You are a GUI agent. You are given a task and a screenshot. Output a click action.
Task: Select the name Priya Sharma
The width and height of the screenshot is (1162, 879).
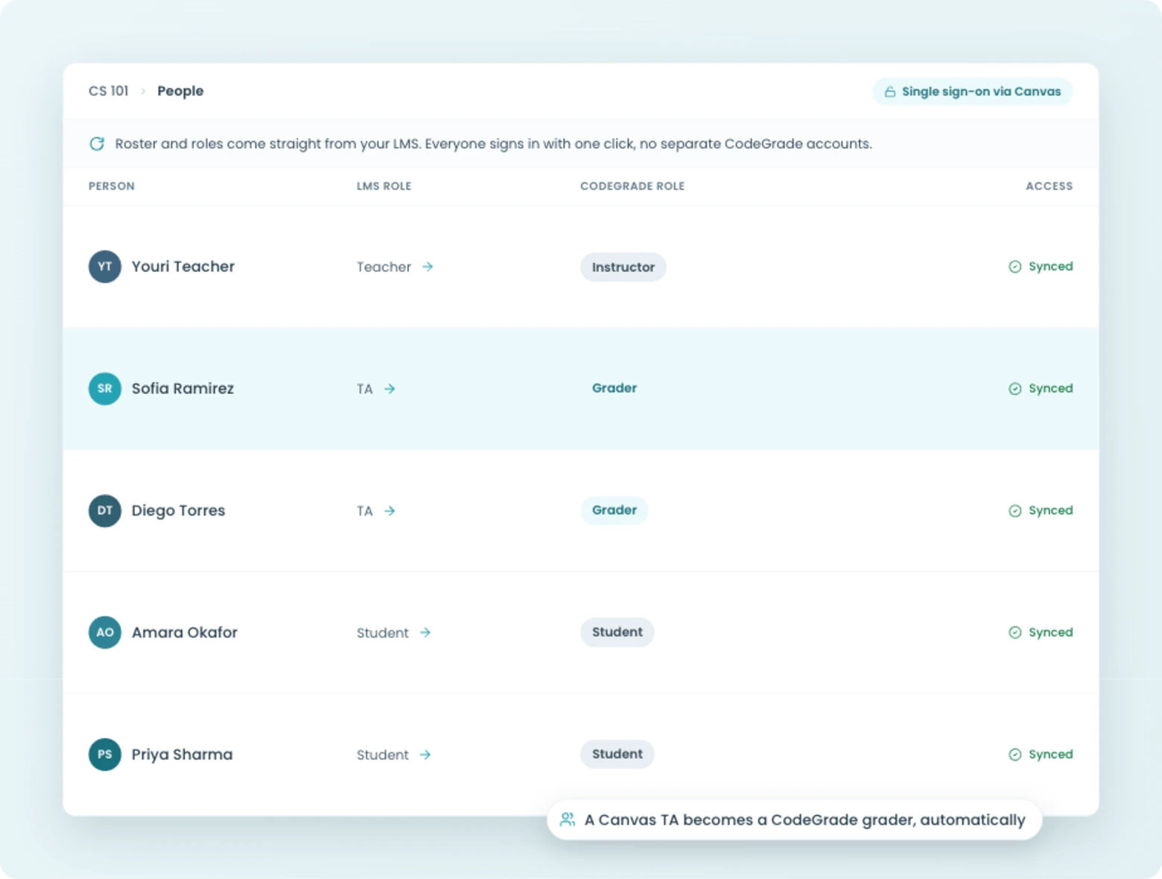pos(182,755)
